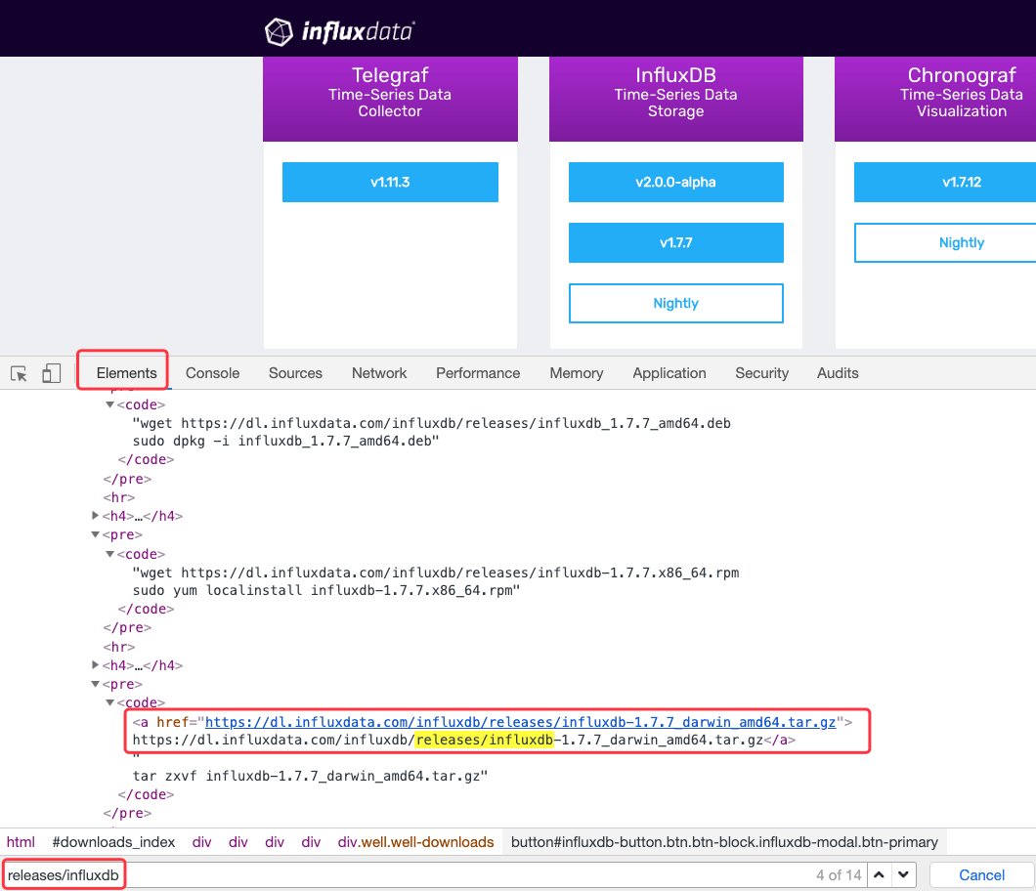Open the darwin_amd64.tar.gz href link
The height and width of the screenshot is (891, 1036).
(520, 722)
